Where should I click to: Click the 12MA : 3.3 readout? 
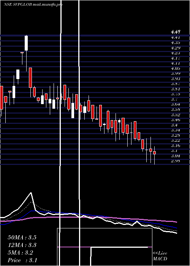22,245
